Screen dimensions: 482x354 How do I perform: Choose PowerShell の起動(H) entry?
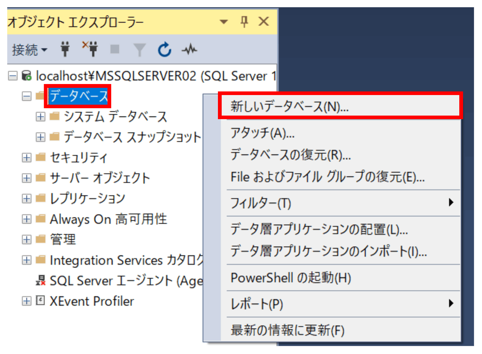(x=340, y=278)
